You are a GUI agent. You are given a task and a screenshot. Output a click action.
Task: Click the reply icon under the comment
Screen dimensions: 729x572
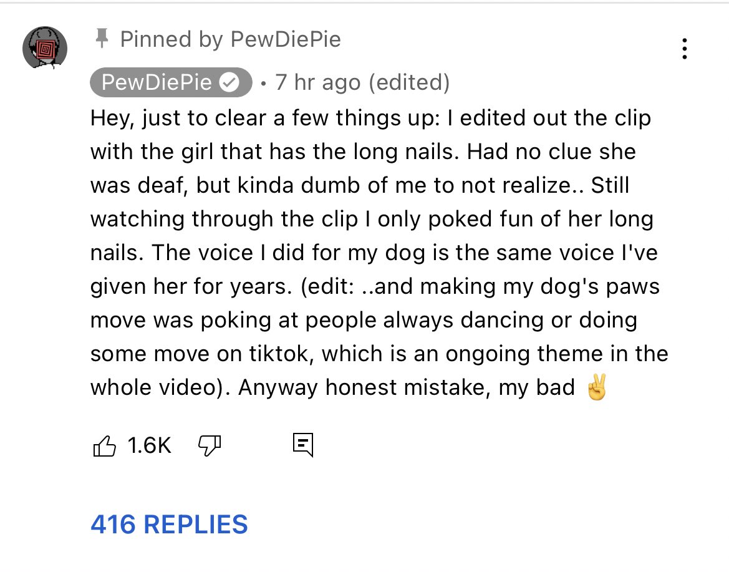point(303,445)
